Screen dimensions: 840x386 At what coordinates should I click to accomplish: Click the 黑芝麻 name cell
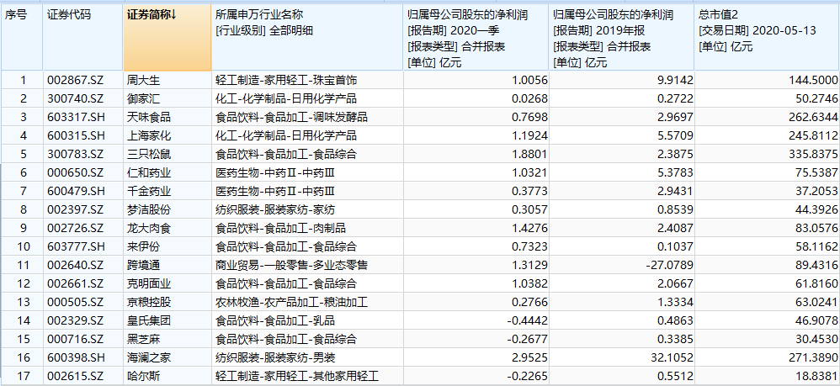click(x=167, y=339)
